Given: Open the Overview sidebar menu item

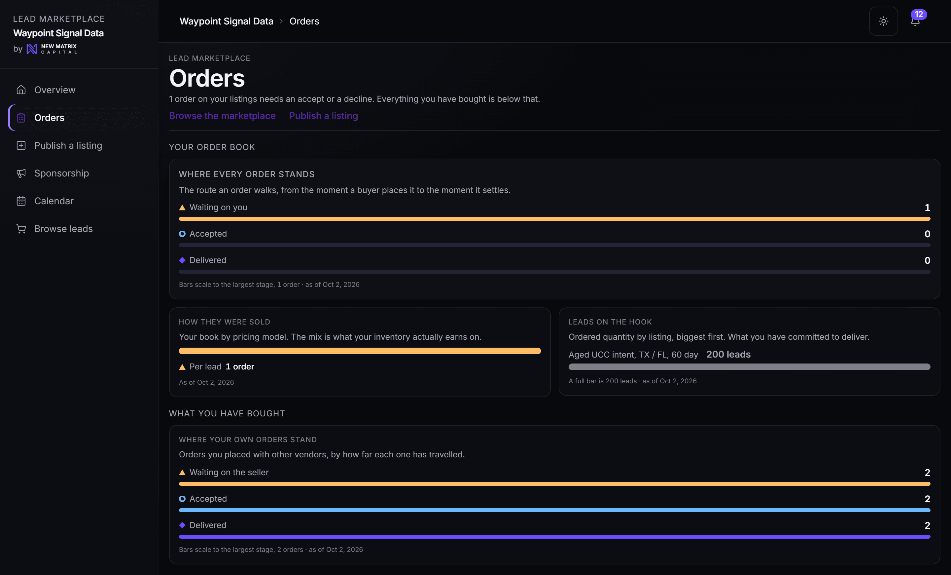Looking at the screenshot, I should pyautogui.click(x=79, y=90).
